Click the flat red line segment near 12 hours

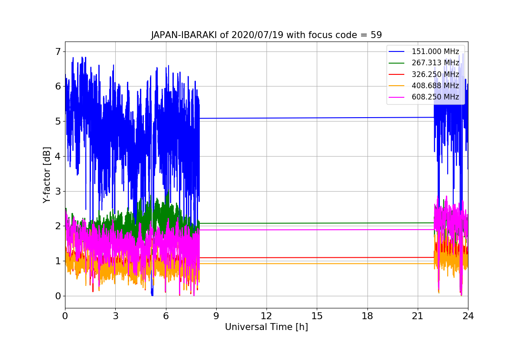tap(266, 258)
